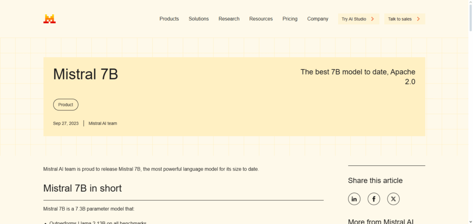
Task: Select the Product category tag
Action: pos(66,105)
